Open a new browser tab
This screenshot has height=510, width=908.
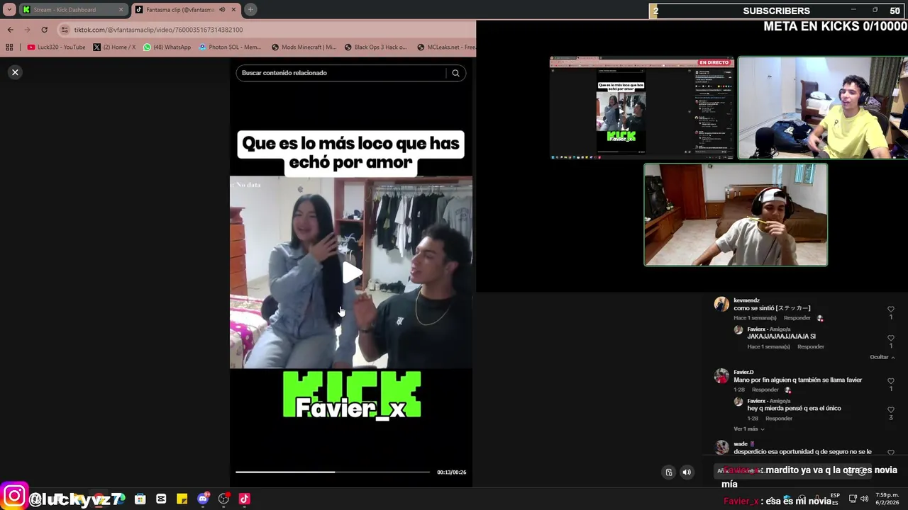point(250,10)
